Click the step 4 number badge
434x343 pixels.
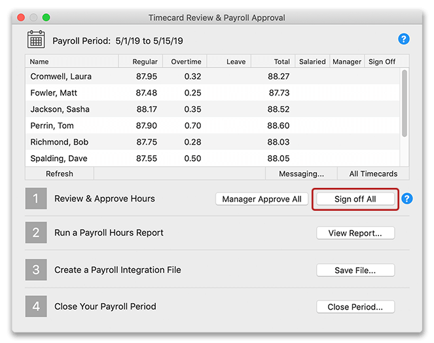click(36, 306)
